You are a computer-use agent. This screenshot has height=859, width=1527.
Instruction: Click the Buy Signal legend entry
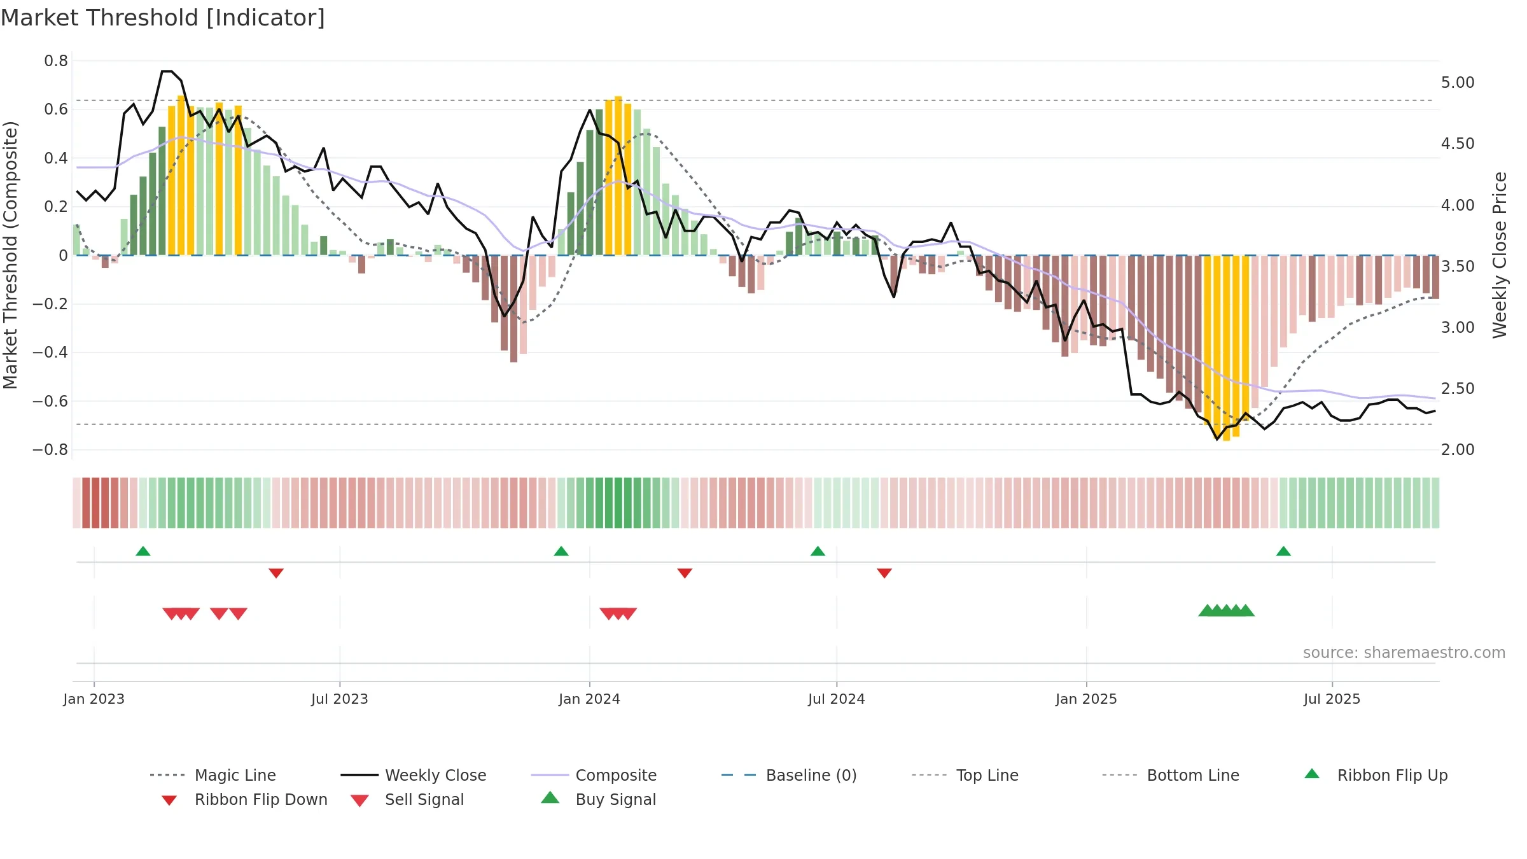tap(598, 799)
